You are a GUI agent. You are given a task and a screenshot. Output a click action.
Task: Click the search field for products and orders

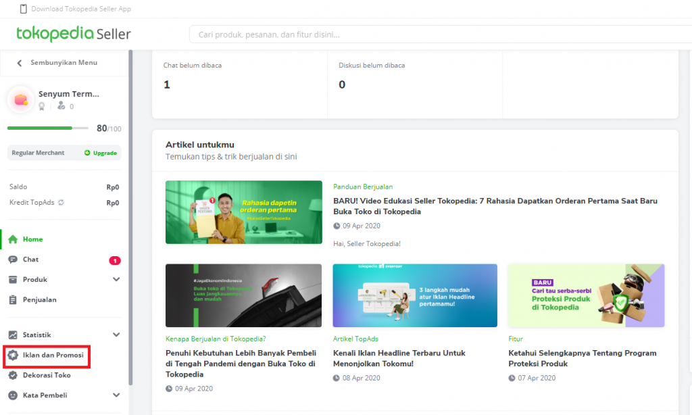tap(439, 34)
